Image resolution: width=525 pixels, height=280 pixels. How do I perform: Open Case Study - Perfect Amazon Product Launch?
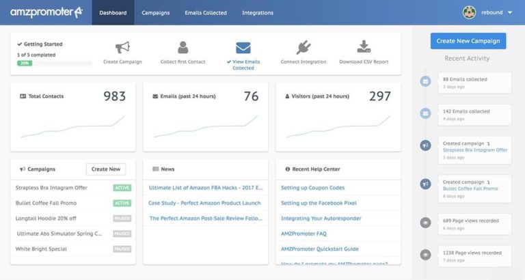tap(204, 203)
